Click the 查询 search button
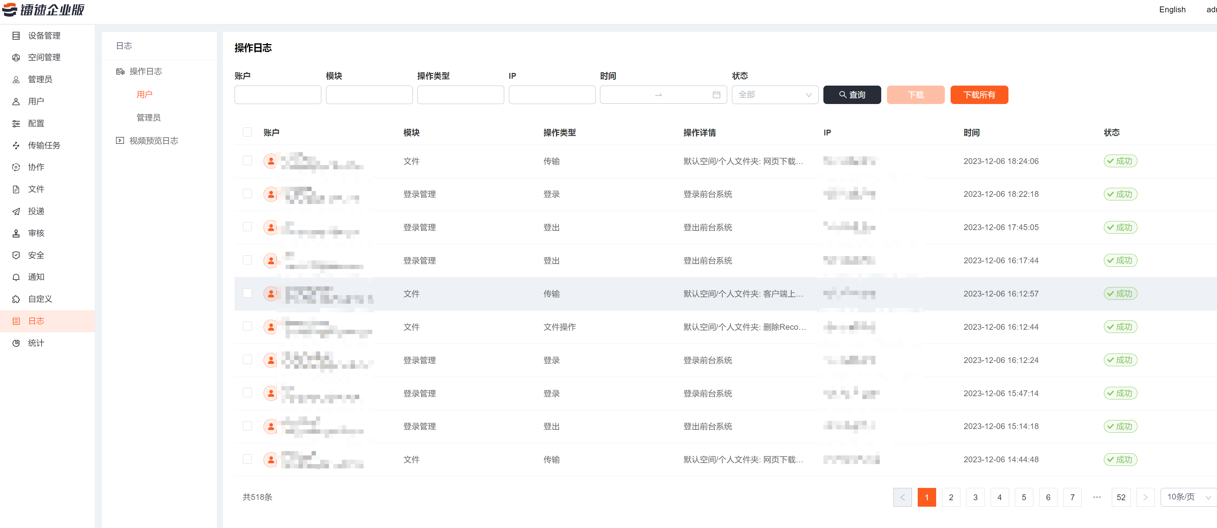 coord(852,95)
